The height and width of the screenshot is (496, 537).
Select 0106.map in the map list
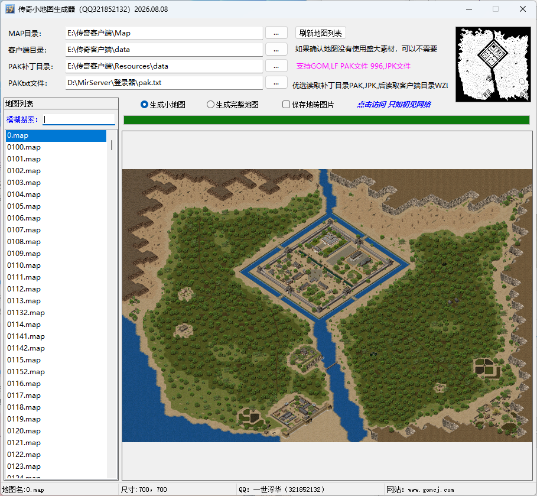point(56,218)
